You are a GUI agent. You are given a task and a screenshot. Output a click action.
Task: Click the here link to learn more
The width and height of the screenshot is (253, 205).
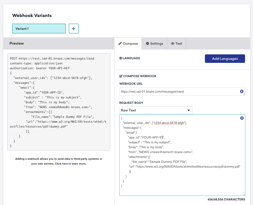[64, 163]
